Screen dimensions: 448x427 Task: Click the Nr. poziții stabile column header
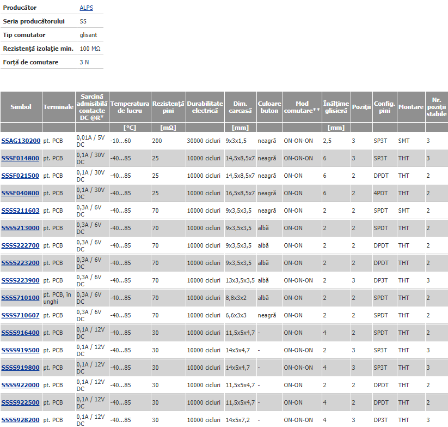click(437, 107)
